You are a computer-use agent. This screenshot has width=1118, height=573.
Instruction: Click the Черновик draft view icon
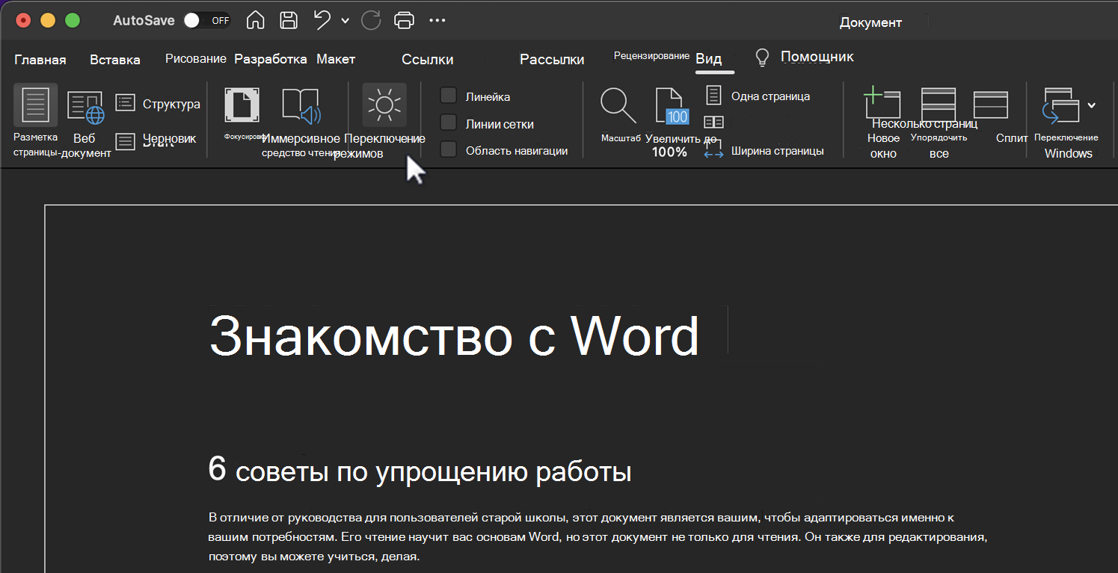click(125, 140)
